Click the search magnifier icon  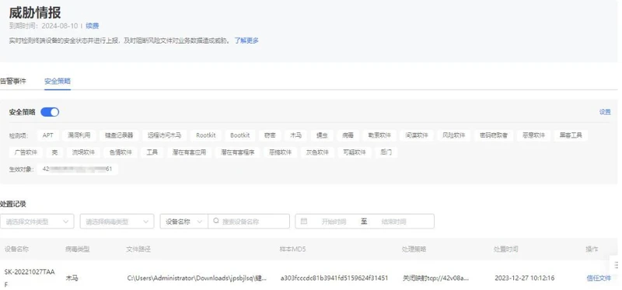(x=216, y=221)
